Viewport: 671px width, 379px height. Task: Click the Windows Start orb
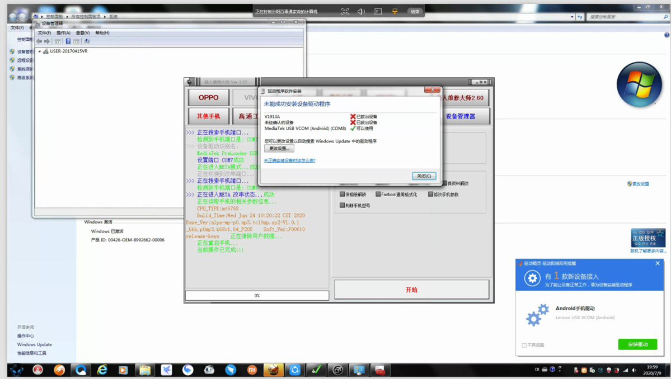[17, 369]
